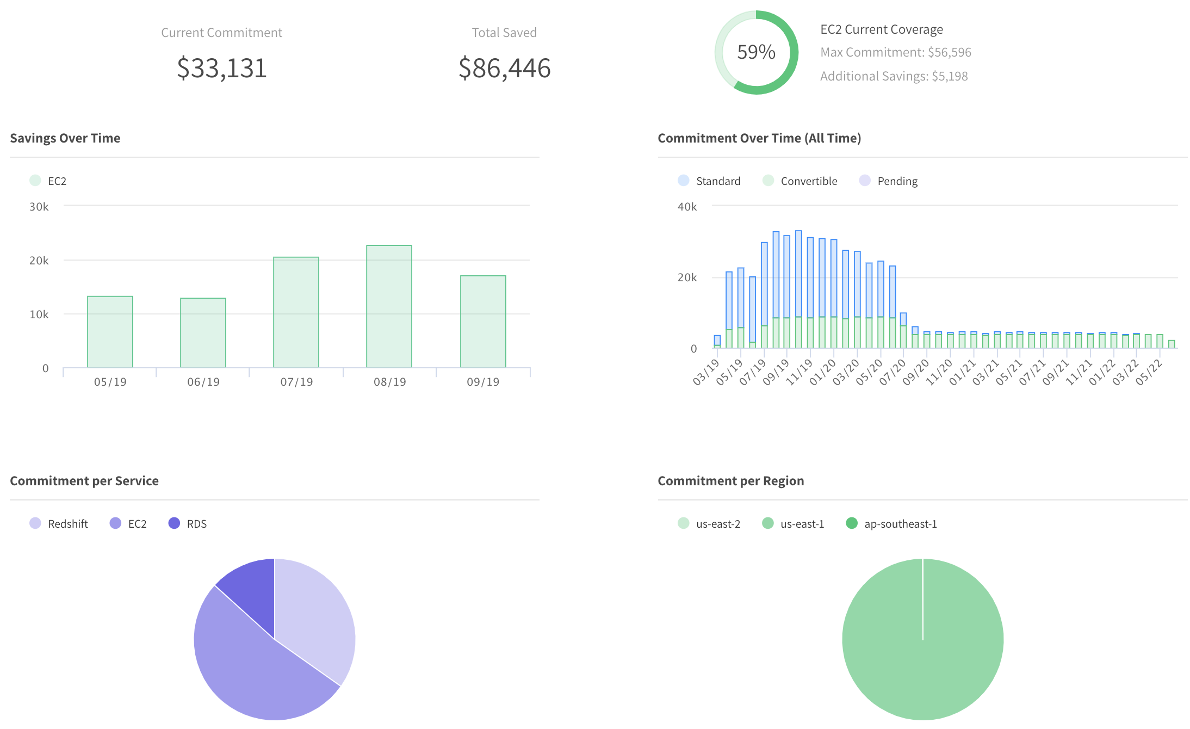The image size is (1190, 729).
Task: Click the 05/19 savings bar
Action: [x=110, y=332]
